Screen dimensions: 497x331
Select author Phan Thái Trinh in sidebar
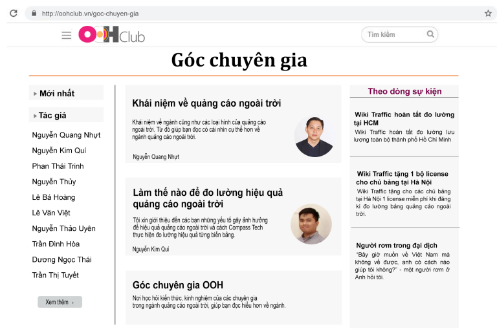point(58,166)
